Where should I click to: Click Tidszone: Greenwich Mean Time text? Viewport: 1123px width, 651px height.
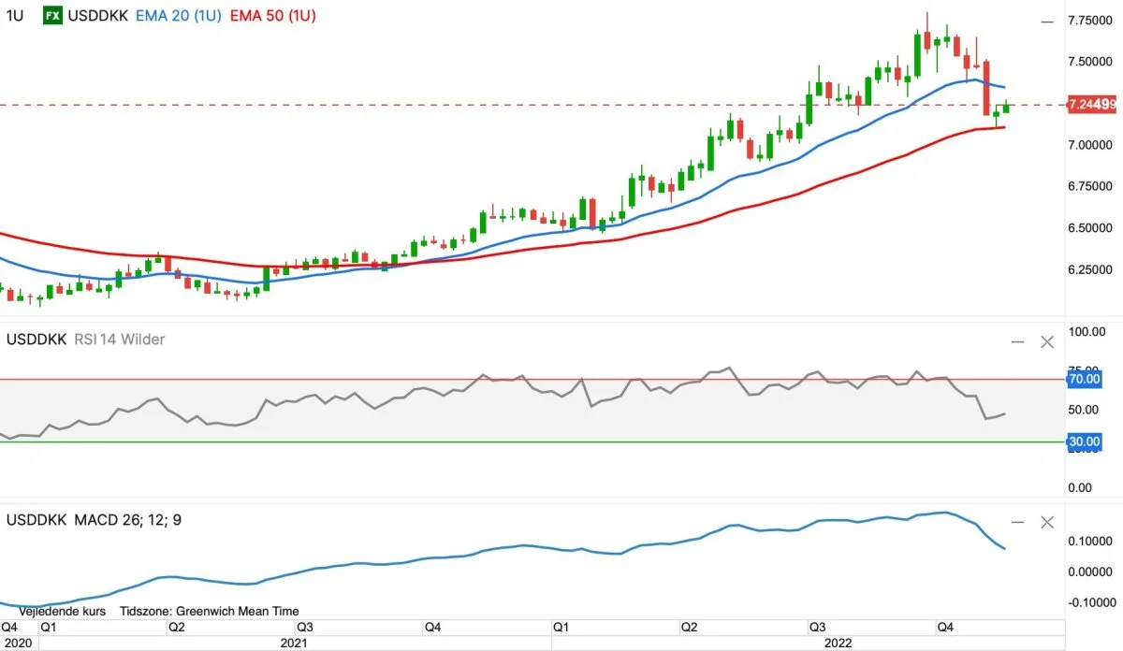(210, 611)
